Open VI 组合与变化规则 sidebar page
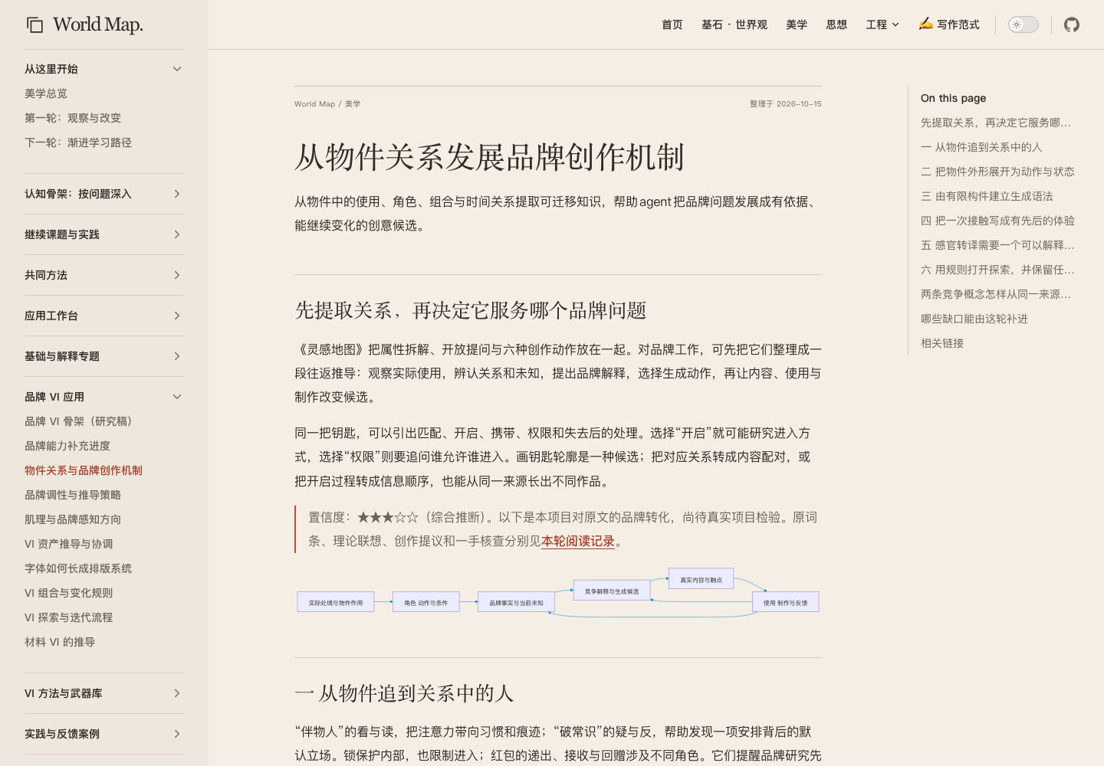This screenshot has width=1104, height=766. pos(69,593)
